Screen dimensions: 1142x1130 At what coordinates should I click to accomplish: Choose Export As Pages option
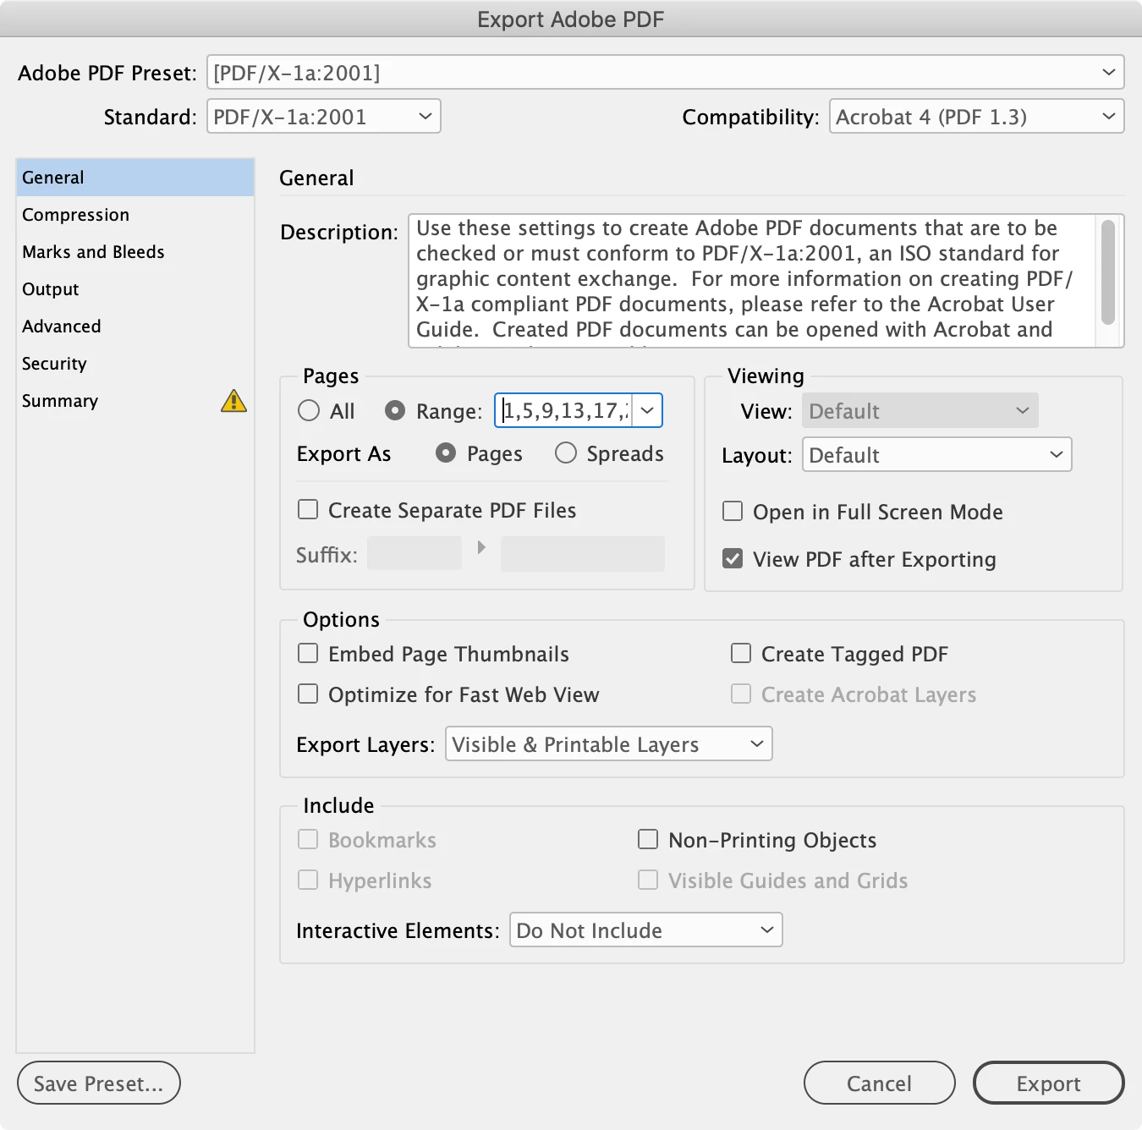click(x=446, y=453)
